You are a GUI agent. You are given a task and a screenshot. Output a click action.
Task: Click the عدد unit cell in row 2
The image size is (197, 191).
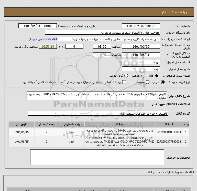point(72,142)
